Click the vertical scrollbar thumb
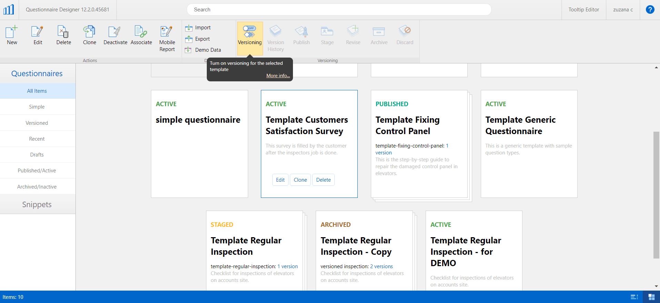The width and height of the screenshot is (660, 303). (656, 195)
